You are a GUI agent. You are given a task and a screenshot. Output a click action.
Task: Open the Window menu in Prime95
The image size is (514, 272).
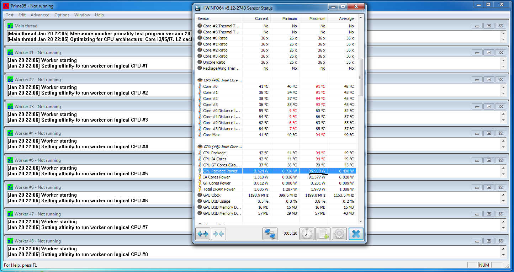82,15
